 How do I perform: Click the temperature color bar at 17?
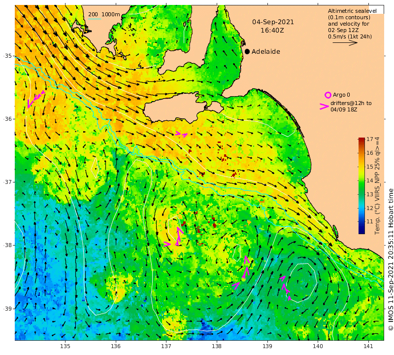(x=361, y=139)
